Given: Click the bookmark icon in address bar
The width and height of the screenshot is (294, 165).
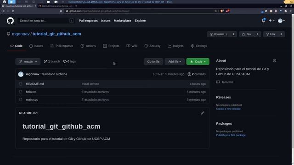Looking at the screenshot, I should [61, 11].
